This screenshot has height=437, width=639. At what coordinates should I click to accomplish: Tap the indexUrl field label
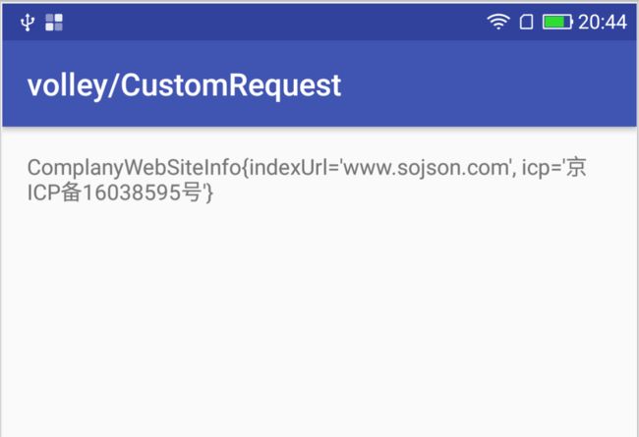pos(290,167)
